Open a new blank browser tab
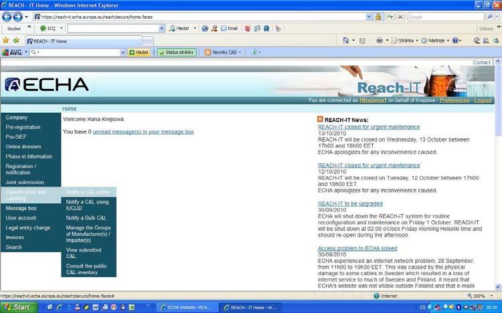The image size is (502, 313). click(148, 41)
